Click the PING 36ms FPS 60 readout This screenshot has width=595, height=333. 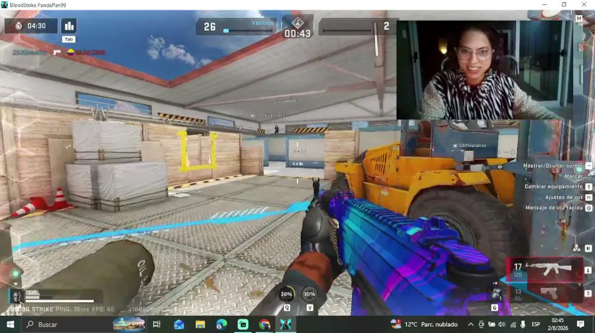[x=85, y=309]
